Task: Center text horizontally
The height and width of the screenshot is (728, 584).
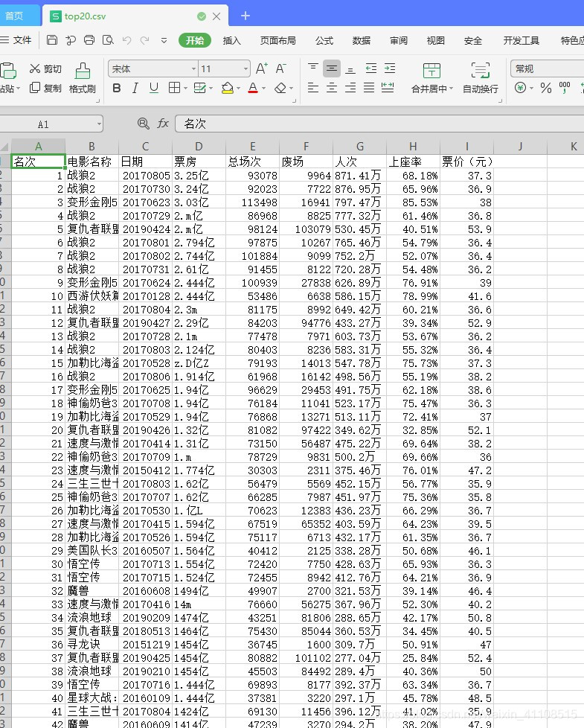Action: [332, 88]
